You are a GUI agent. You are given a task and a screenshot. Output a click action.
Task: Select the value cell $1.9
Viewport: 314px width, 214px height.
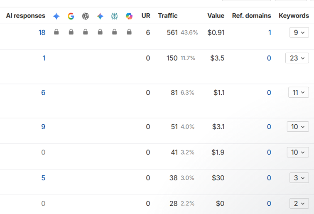pyautogui.click(x=218, y=152)
